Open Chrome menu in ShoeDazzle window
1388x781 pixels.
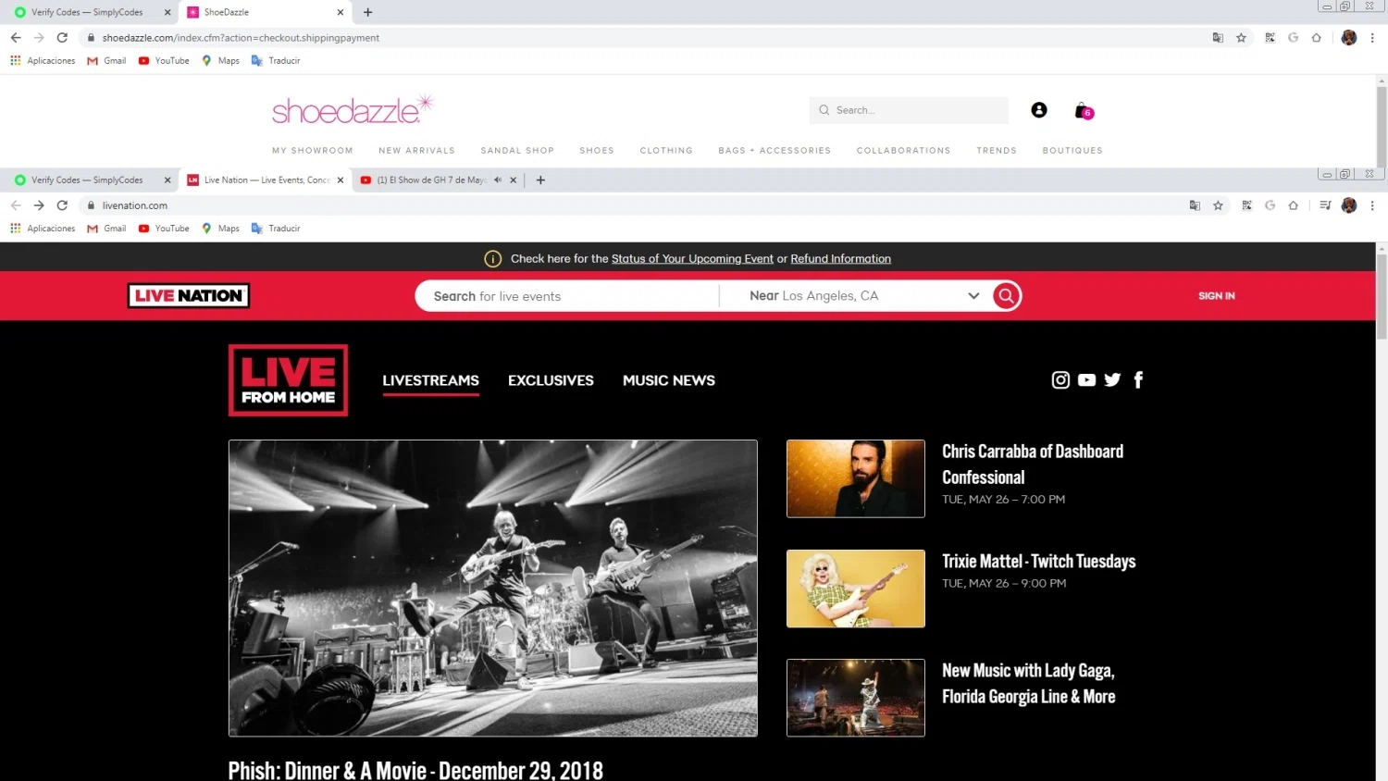(1371, 38)
